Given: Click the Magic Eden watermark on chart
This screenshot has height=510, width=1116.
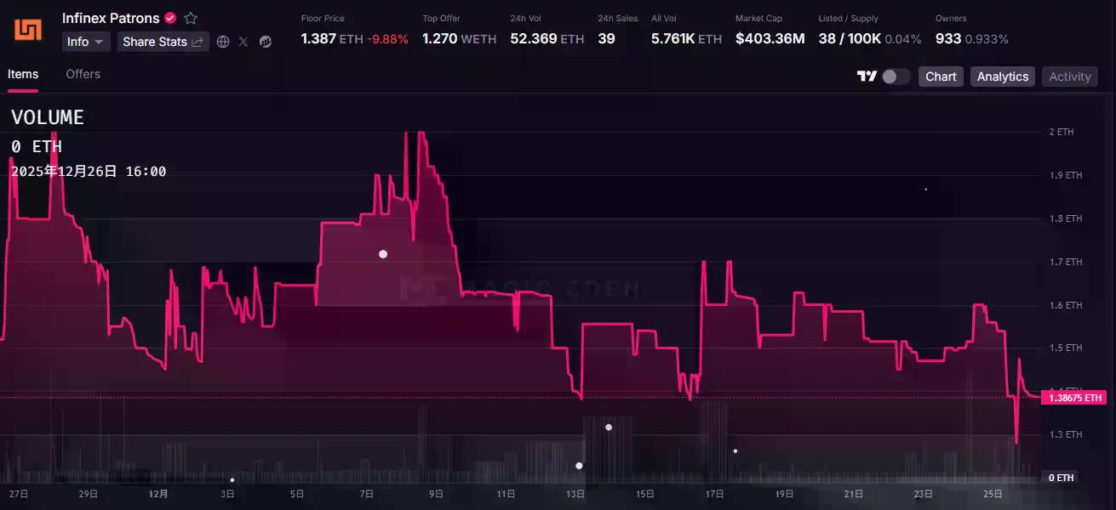Looking at the screenshot, I should coord(519,289).
